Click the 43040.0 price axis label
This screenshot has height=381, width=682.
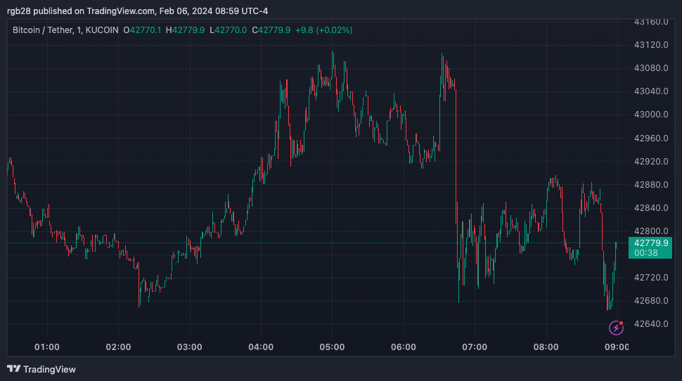point(651,91)
